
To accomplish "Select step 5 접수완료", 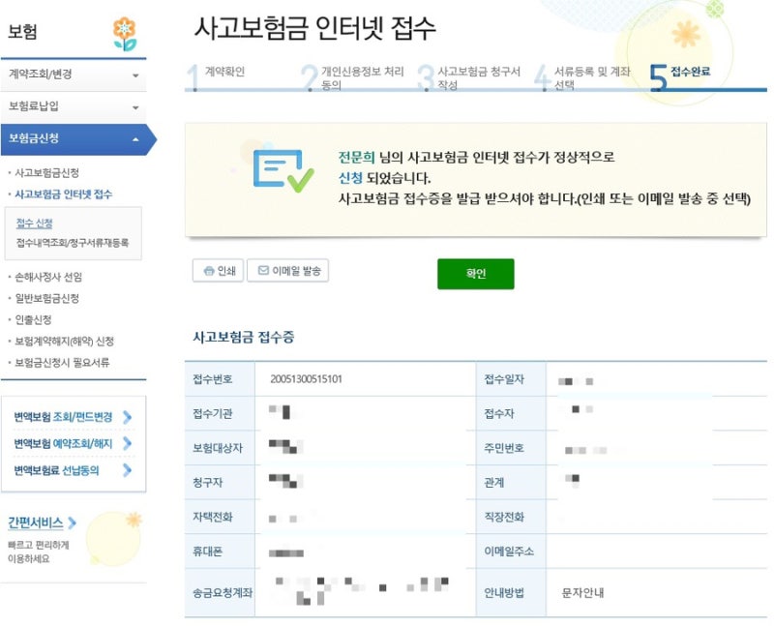I will [681, 77].
